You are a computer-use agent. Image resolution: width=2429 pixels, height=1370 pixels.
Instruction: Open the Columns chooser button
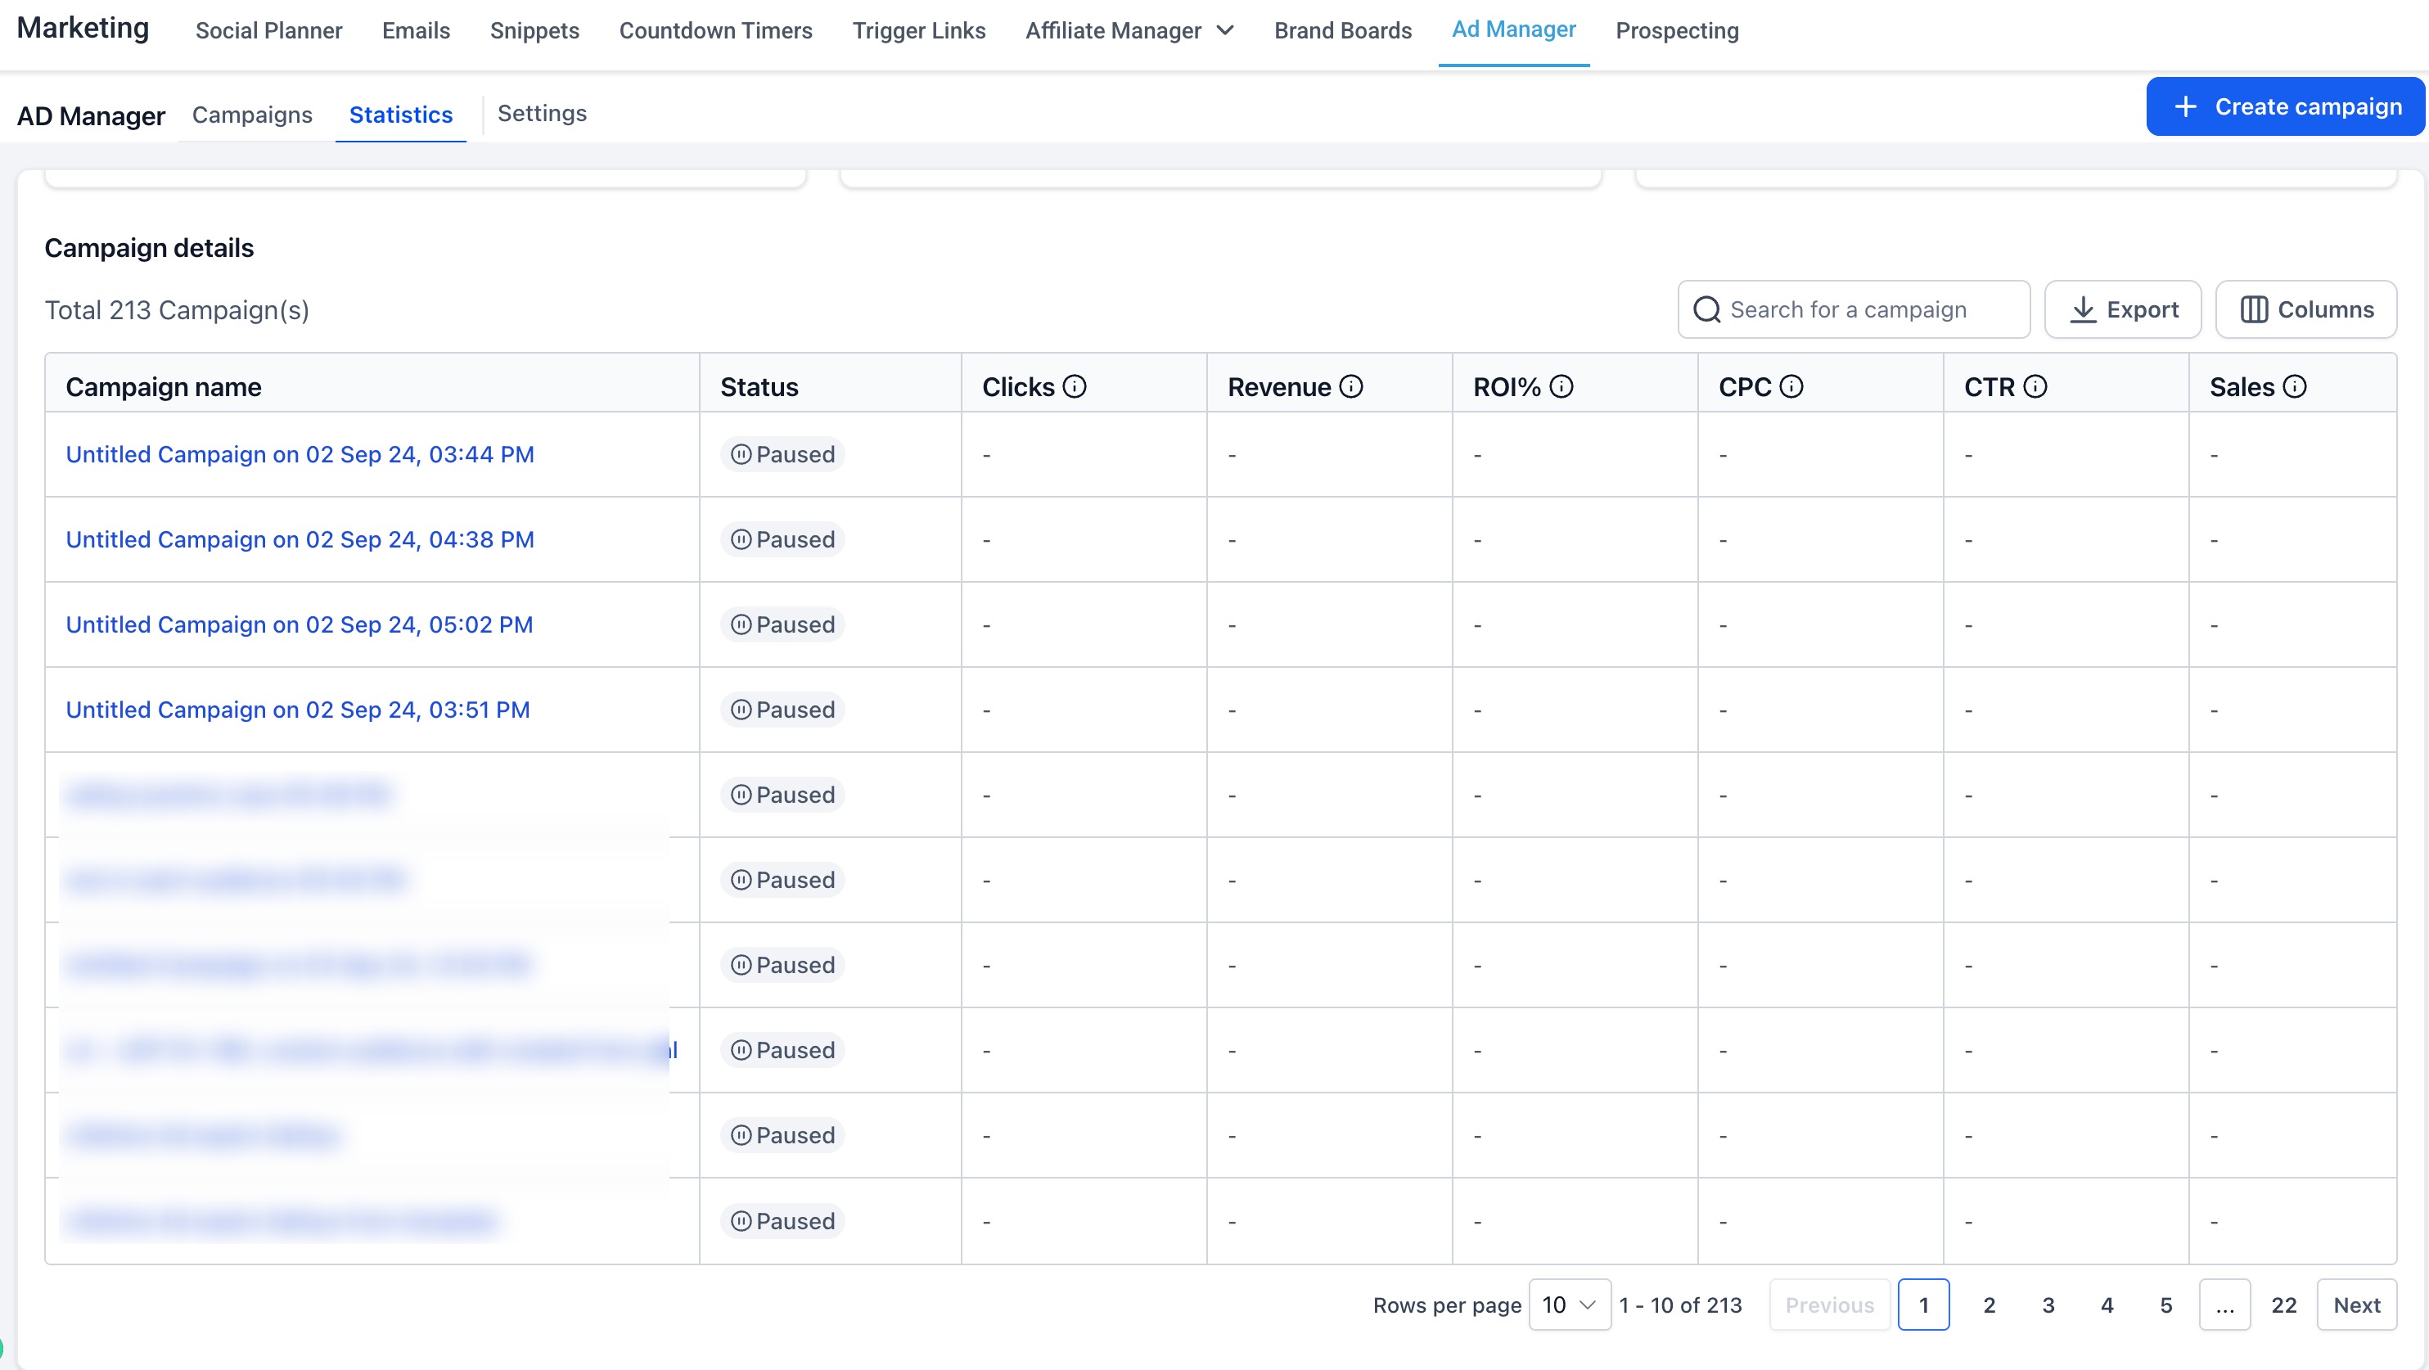2305,309
